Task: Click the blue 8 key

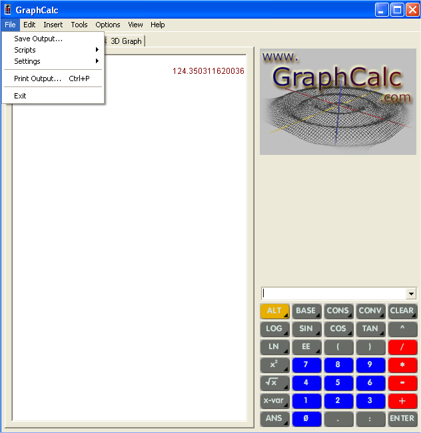Action: (x=338, y=365)
